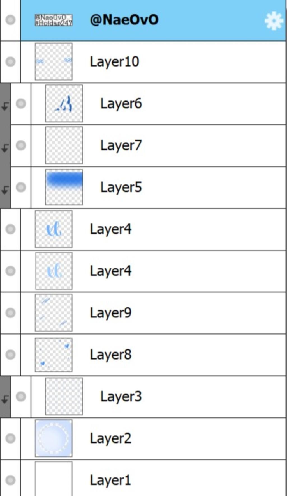This screenshot has width=287, height=496.
Task: Click the Layer5 blue gradient thumbnail
Action: point(64,187)
